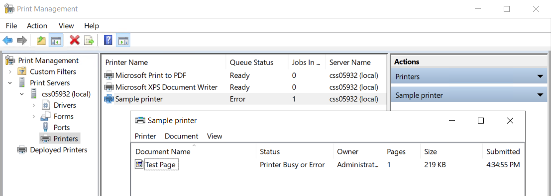The image size is (551, 196).
Task: Collapse the Printers section in Actions pane
Action: point(540,76)
